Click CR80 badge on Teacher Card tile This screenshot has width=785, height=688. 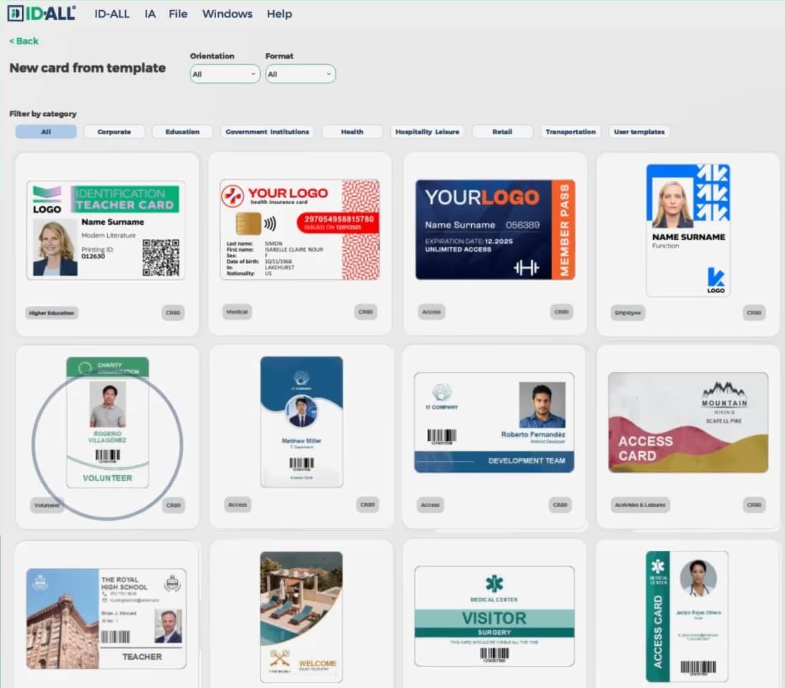click(x=173, y=313)
